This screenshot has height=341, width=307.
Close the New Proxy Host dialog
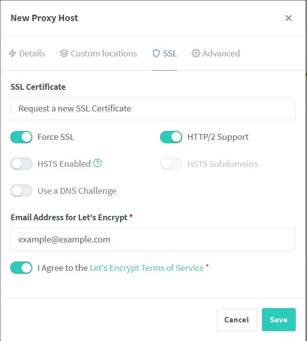(288, 18)
